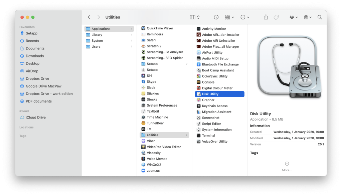Click the More… label in preview pane
The width and height of the screenshot is (342, 196).
[x=287, y=170]
